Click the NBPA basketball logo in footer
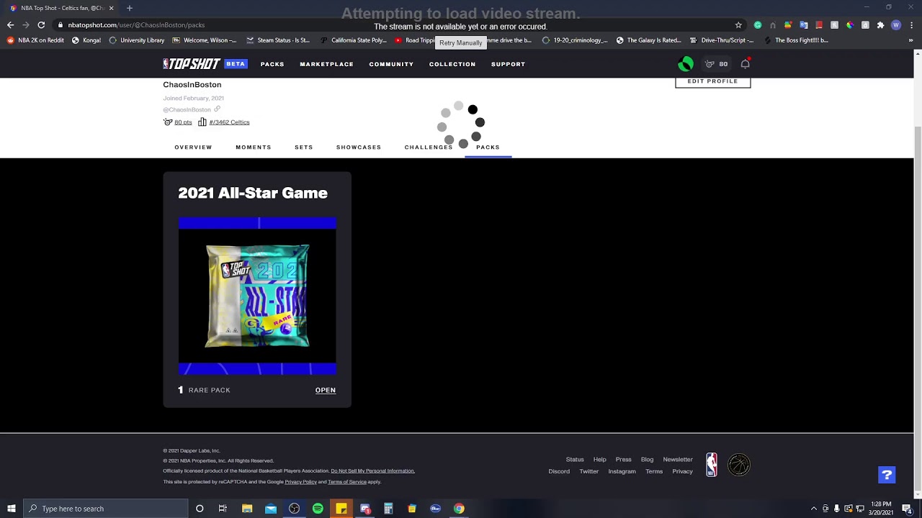 pos(739,465)
